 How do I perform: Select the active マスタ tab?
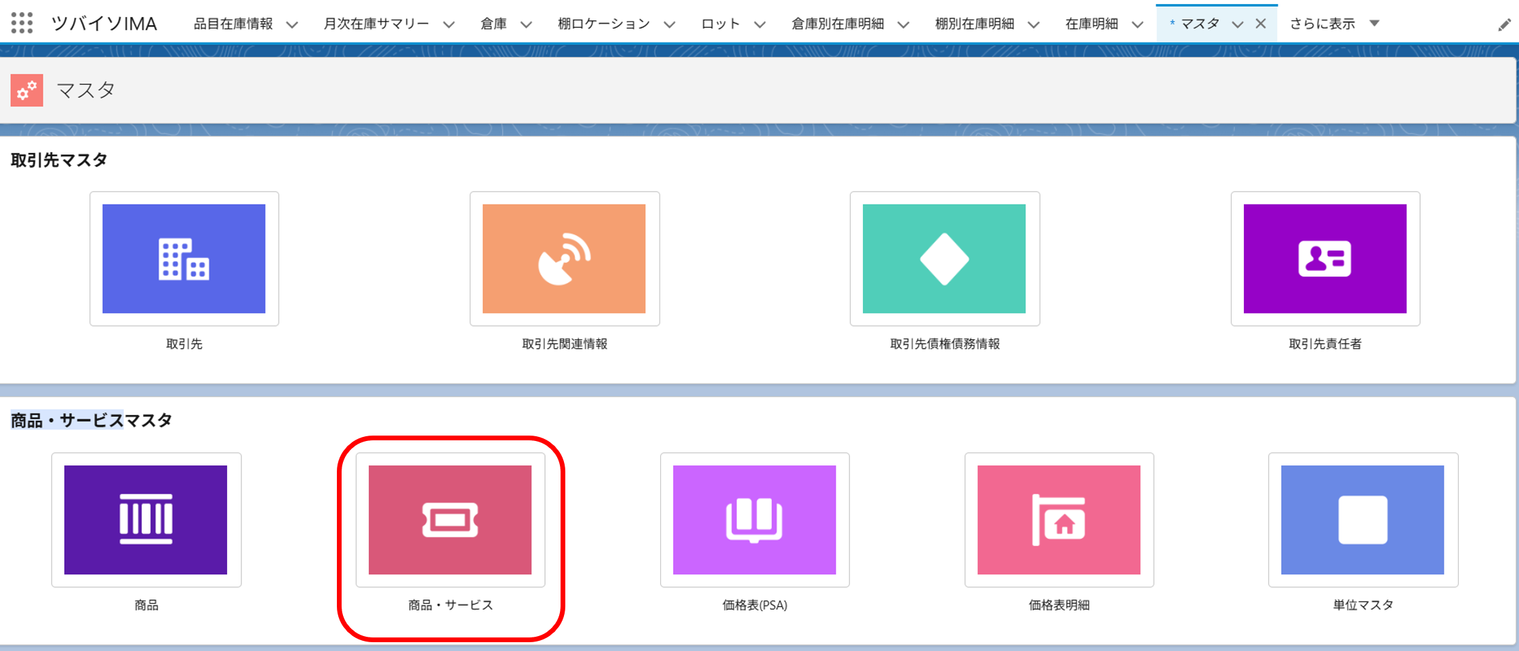click(x=1200, y=24)
